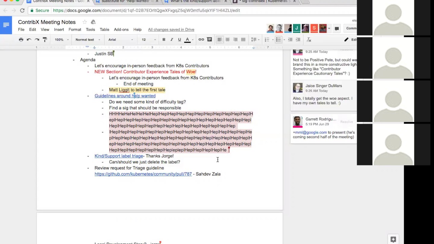Open the font size 12 dropdown
Viewport: 434px width, 244px height.
149,40
